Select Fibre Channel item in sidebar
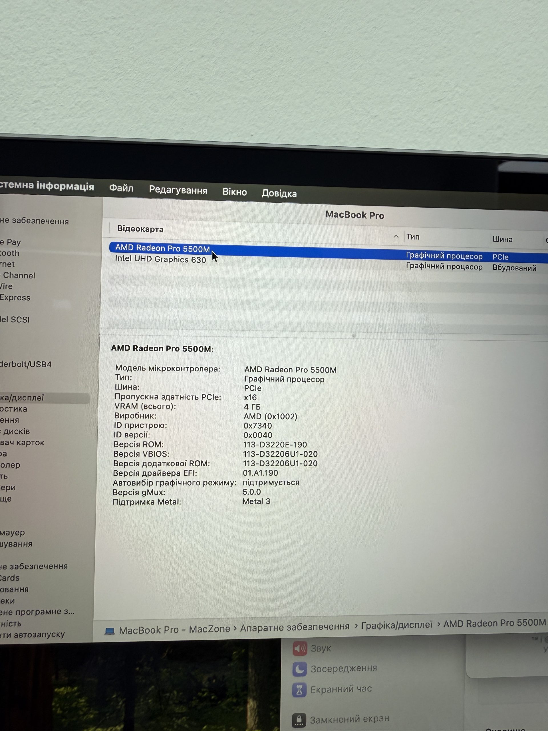 point(17,275)
